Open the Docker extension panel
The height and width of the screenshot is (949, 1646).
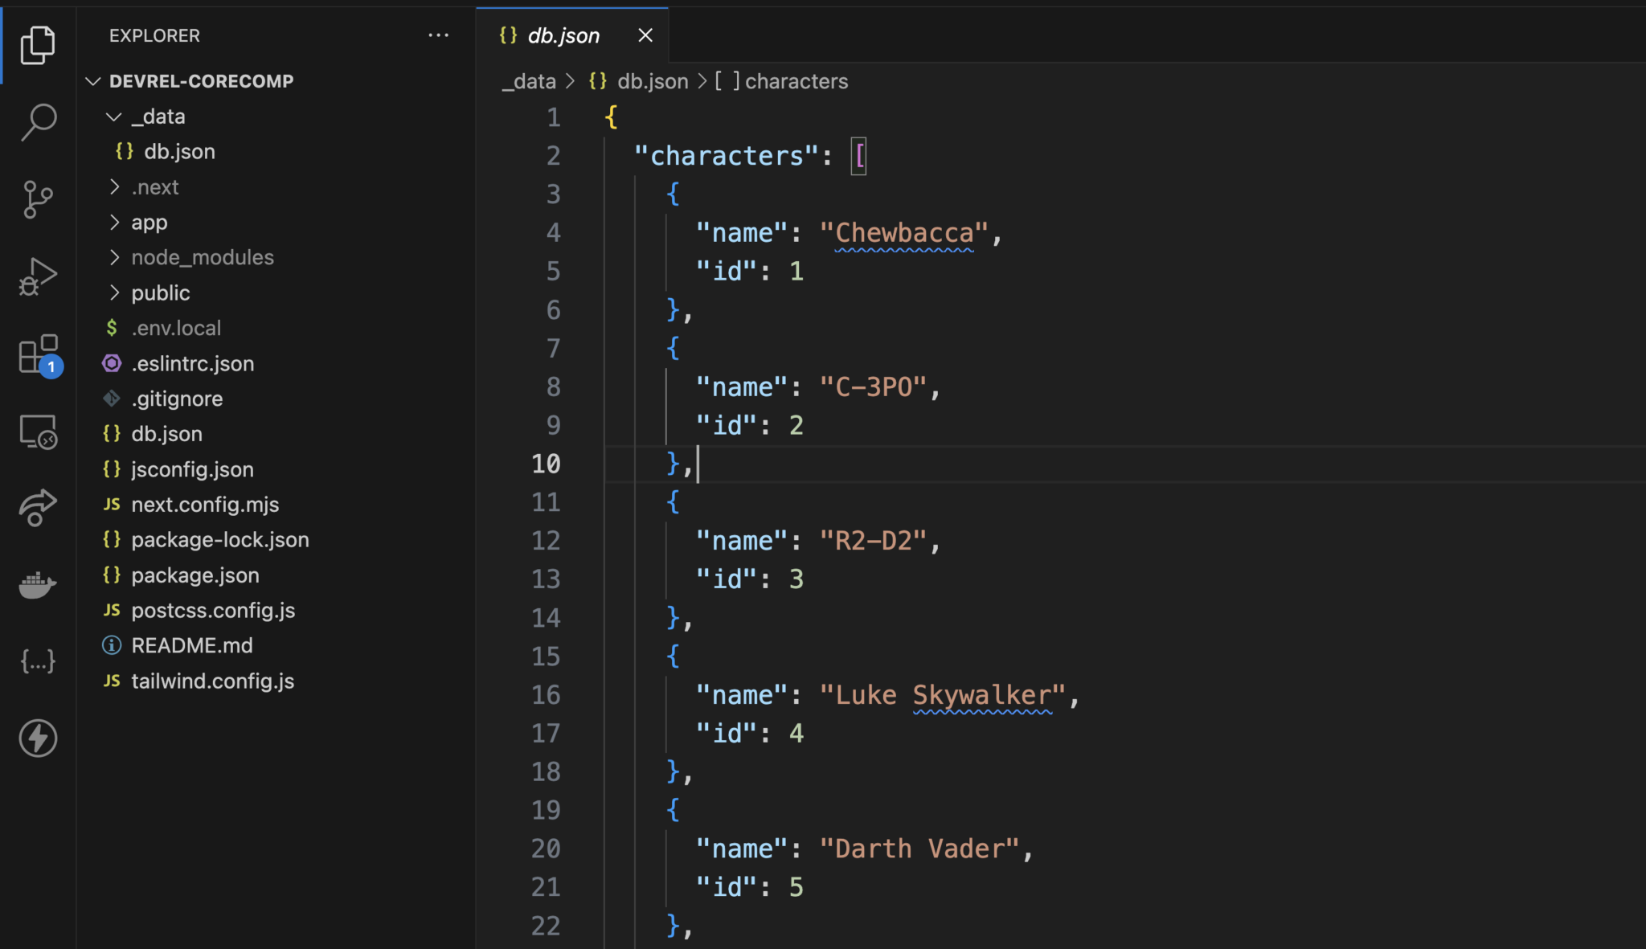(x=38, y=584)
